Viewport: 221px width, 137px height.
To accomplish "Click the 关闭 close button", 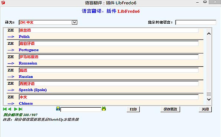I will 205,109.
